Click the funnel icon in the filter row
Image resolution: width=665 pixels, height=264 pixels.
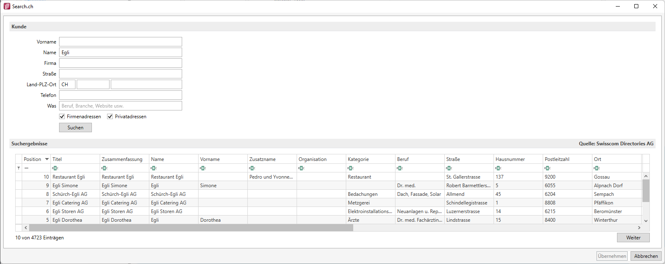[x=18, y=168]
